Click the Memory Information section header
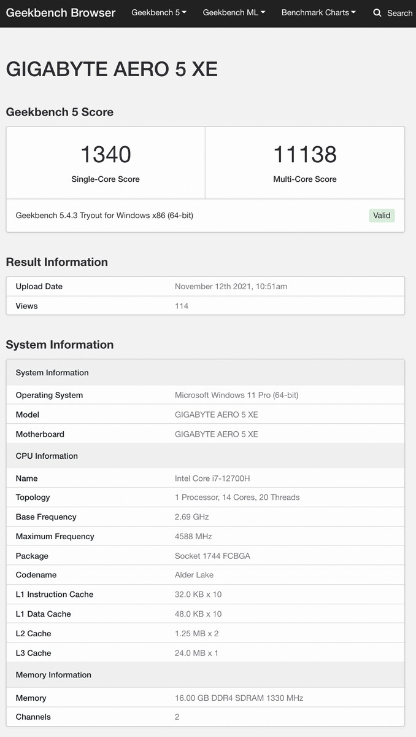 [53, 674]
